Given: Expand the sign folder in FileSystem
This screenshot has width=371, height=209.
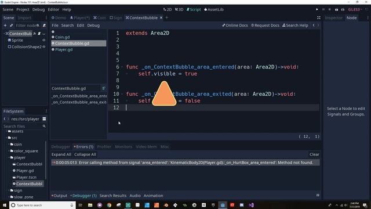Looking at the screenshot, I should (9, 190).
